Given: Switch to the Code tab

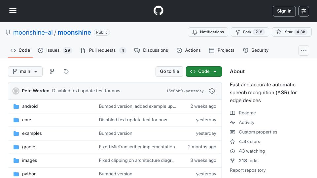Looking at the screenshot, I should coord(20,50).
